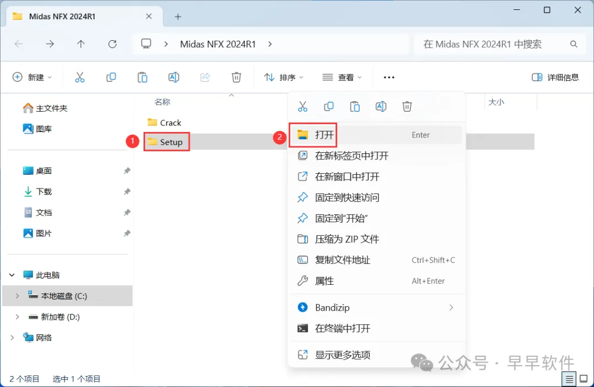The width and height of the screenshot is (594, 387).
Task: Add a new tab with the plus button
Action: 178,16
